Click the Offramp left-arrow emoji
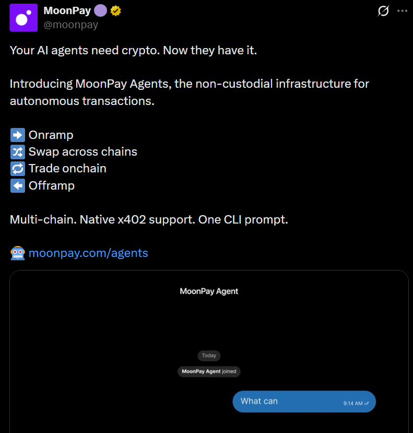413x433 pixels. coord(17,185)
